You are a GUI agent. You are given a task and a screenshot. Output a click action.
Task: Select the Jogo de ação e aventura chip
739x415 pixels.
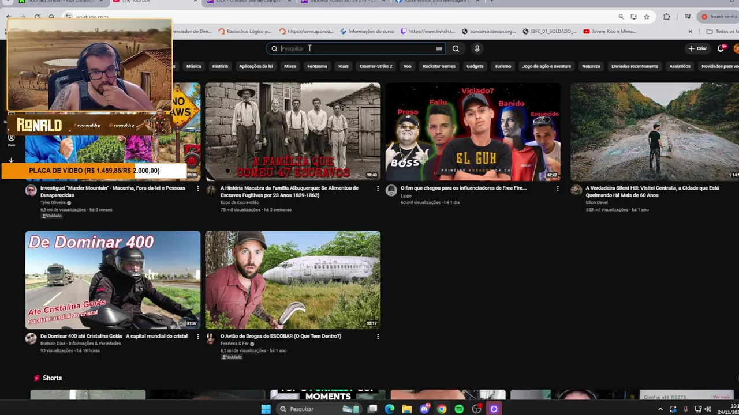tap(547, 66)
